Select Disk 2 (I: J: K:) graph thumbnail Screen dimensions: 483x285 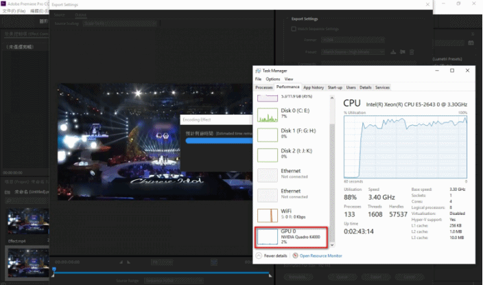268,155
